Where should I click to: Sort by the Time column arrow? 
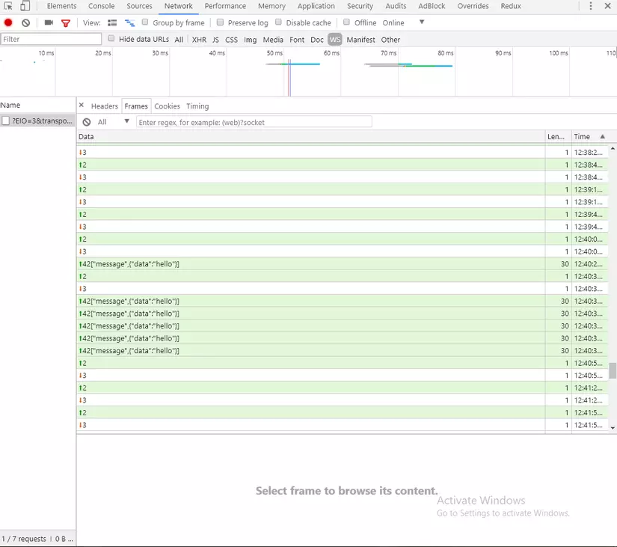pyautogui.click(x=602, y=136)
